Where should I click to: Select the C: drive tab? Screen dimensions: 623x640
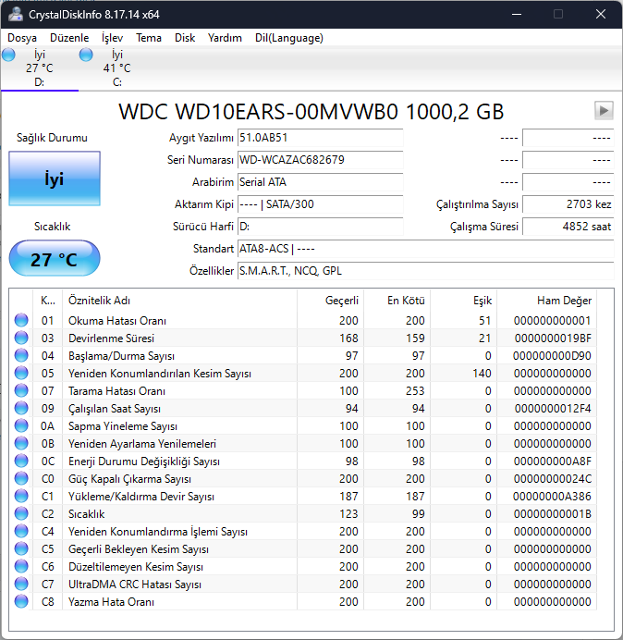click(117, 68)
